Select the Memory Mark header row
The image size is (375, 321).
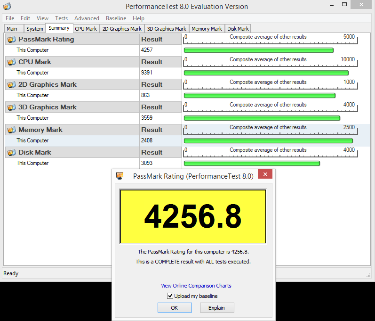[x=93, y=130]
